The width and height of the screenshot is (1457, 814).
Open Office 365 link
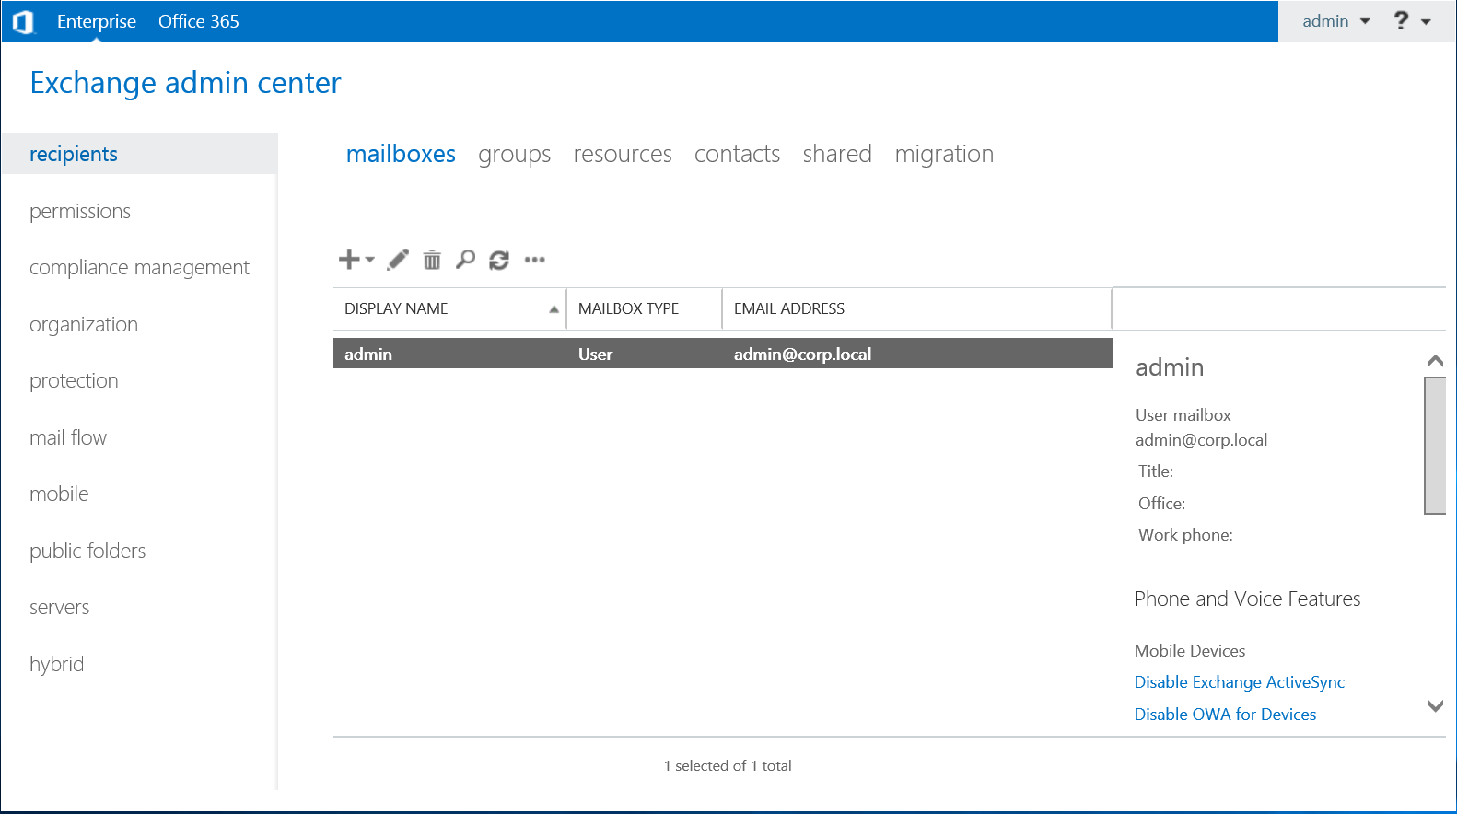(199, 21)
